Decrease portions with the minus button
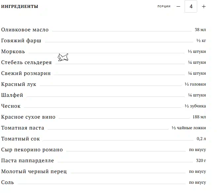This screenshot has height=193, width=217. click(178, 7)
